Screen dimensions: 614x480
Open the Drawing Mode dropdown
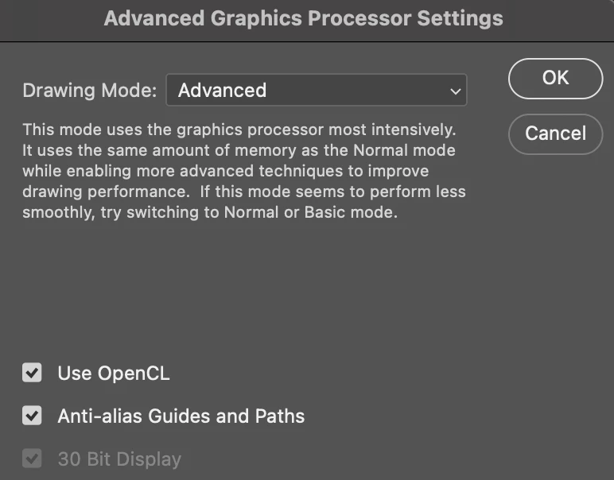coord(316,91)
